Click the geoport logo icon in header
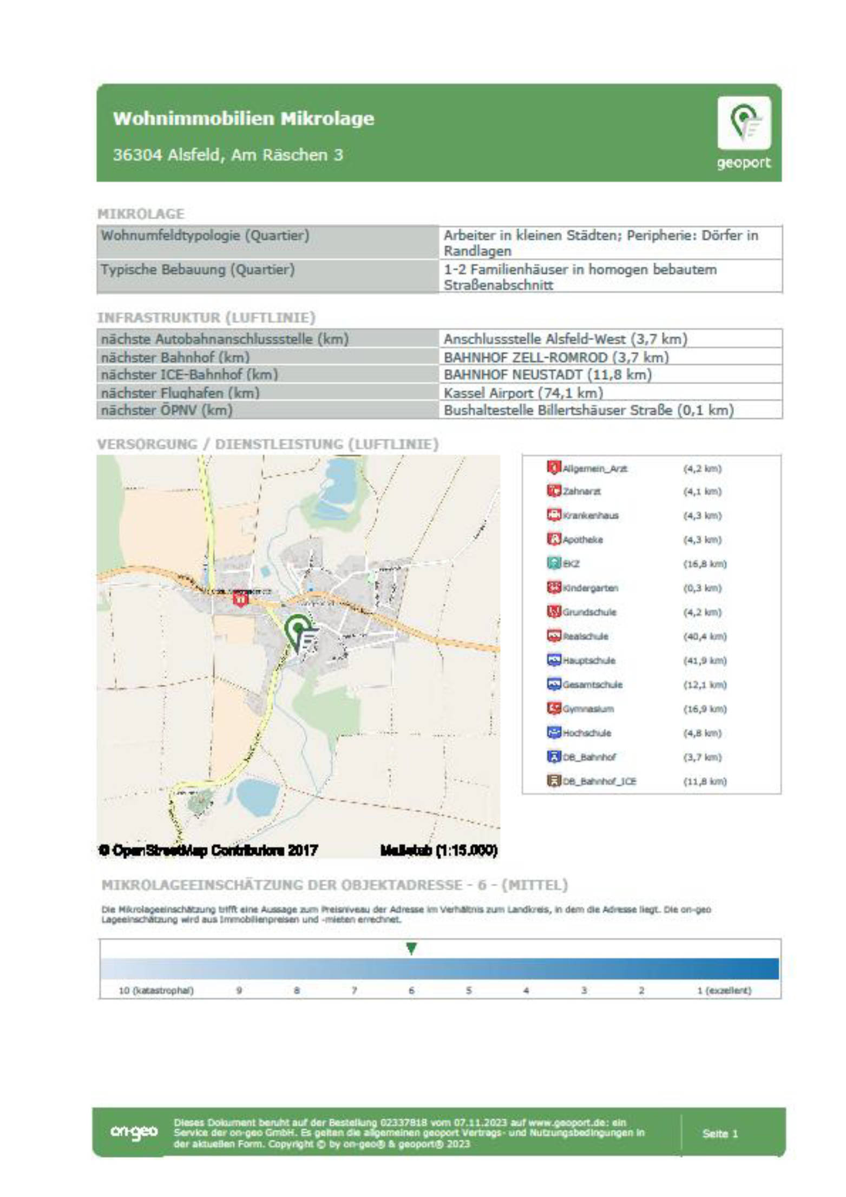846x1197 pixels. (x=744, y=123)
